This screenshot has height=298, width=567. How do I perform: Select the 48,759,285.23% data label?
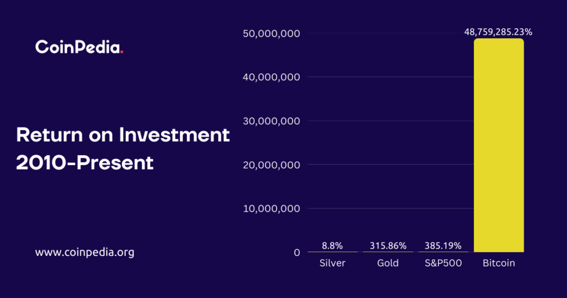coord(498,32)
